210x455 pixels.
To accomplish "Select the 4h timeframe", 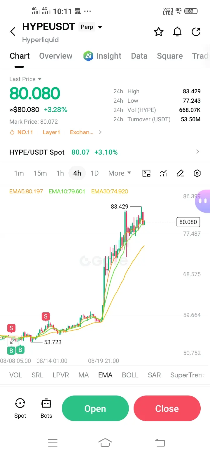I will (77, 173).
